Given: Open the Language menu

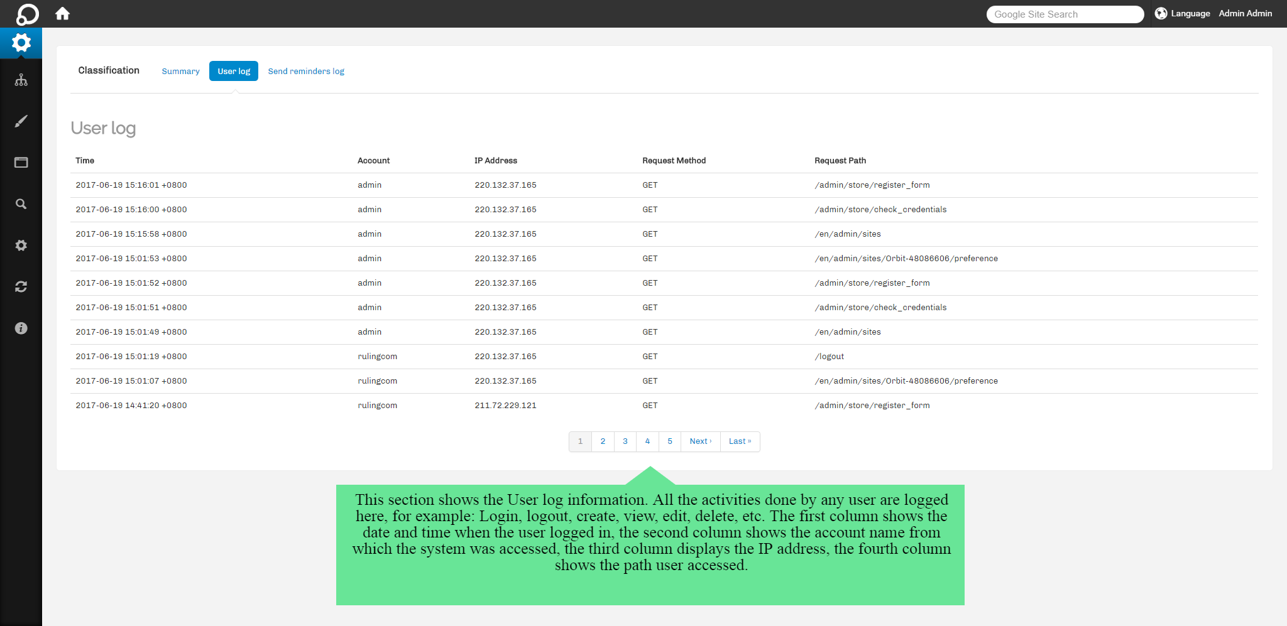Looking at the screenshot, I should (1183, 14).
